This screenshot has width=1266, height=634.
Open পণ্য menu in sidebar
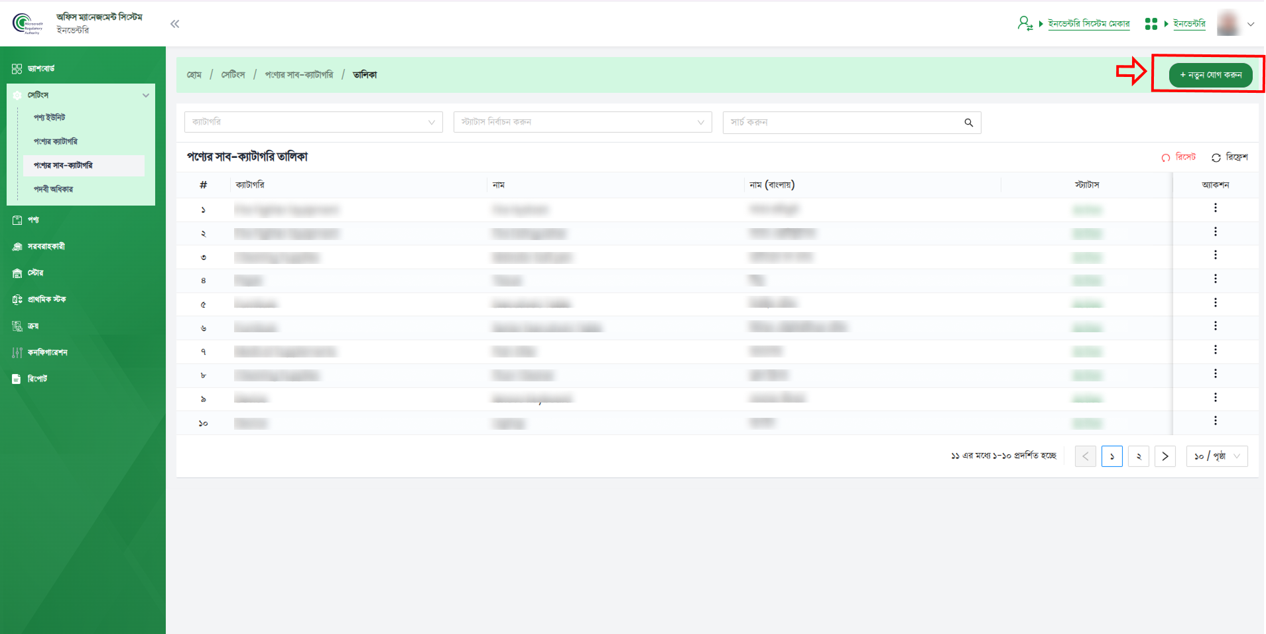tap(33, 220)
